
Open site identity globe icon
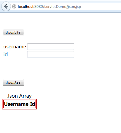pyautogui.click(x=14, y=6)
